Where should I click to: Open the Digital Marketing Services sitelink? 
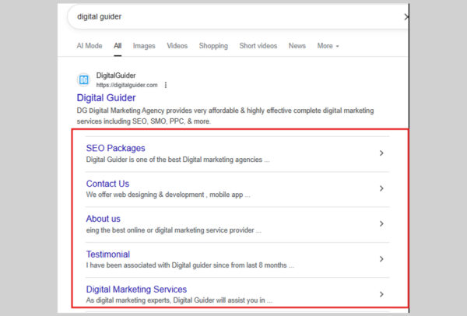pos(136,290)
